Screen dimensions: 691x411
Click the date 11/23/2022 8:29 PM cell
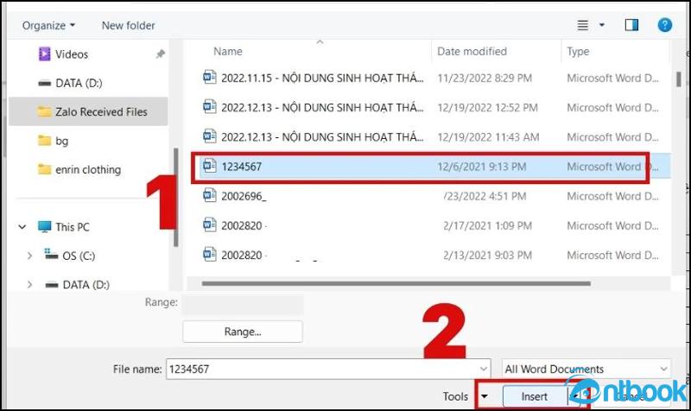coord(485,78)
